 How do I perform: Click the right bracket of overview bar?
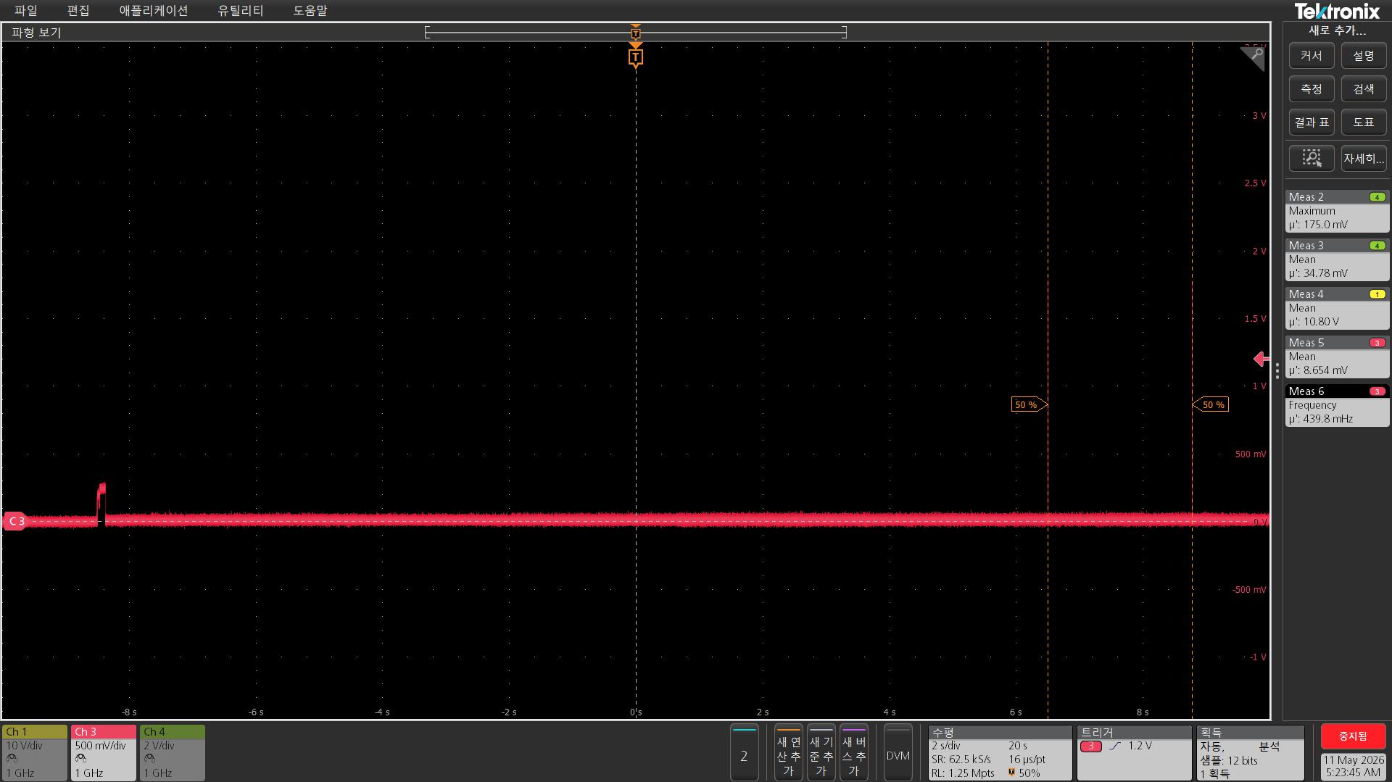click(845, 32)
